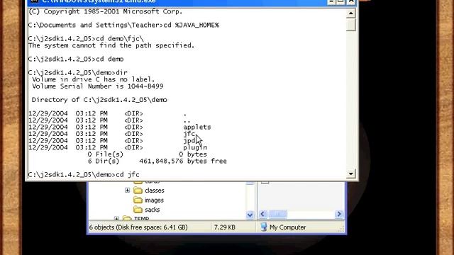This screenshot has width=454, height=255.
Task: Click Explorer file pane scroll left arrow
Action: point(262,214)
